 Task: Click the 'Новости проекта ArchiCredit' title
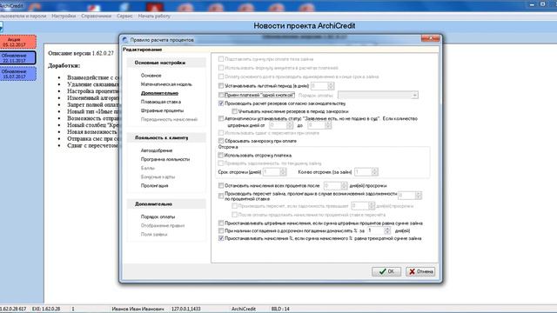tap(305, 26)
